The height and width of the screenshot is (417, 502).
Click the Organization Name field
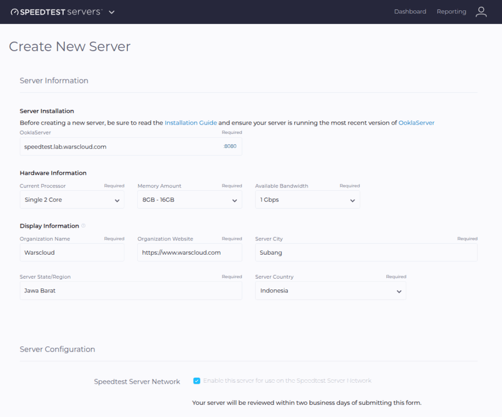(x=72, y=252)
